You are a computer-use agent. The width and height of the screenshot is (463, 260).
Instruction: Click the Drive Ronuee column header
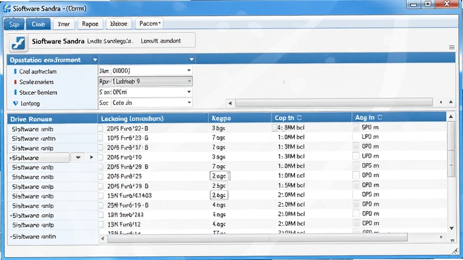coord(52,119)
